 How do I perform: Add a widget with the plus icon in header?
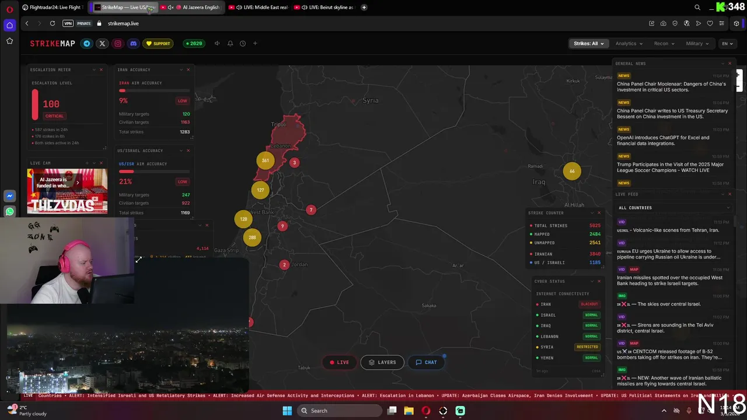pos(255,43)
